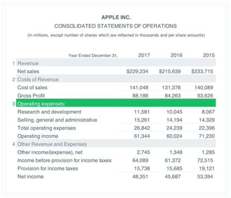Click the 2016 column header
This screenshot has height=198, width=231.
pos(176,55)
